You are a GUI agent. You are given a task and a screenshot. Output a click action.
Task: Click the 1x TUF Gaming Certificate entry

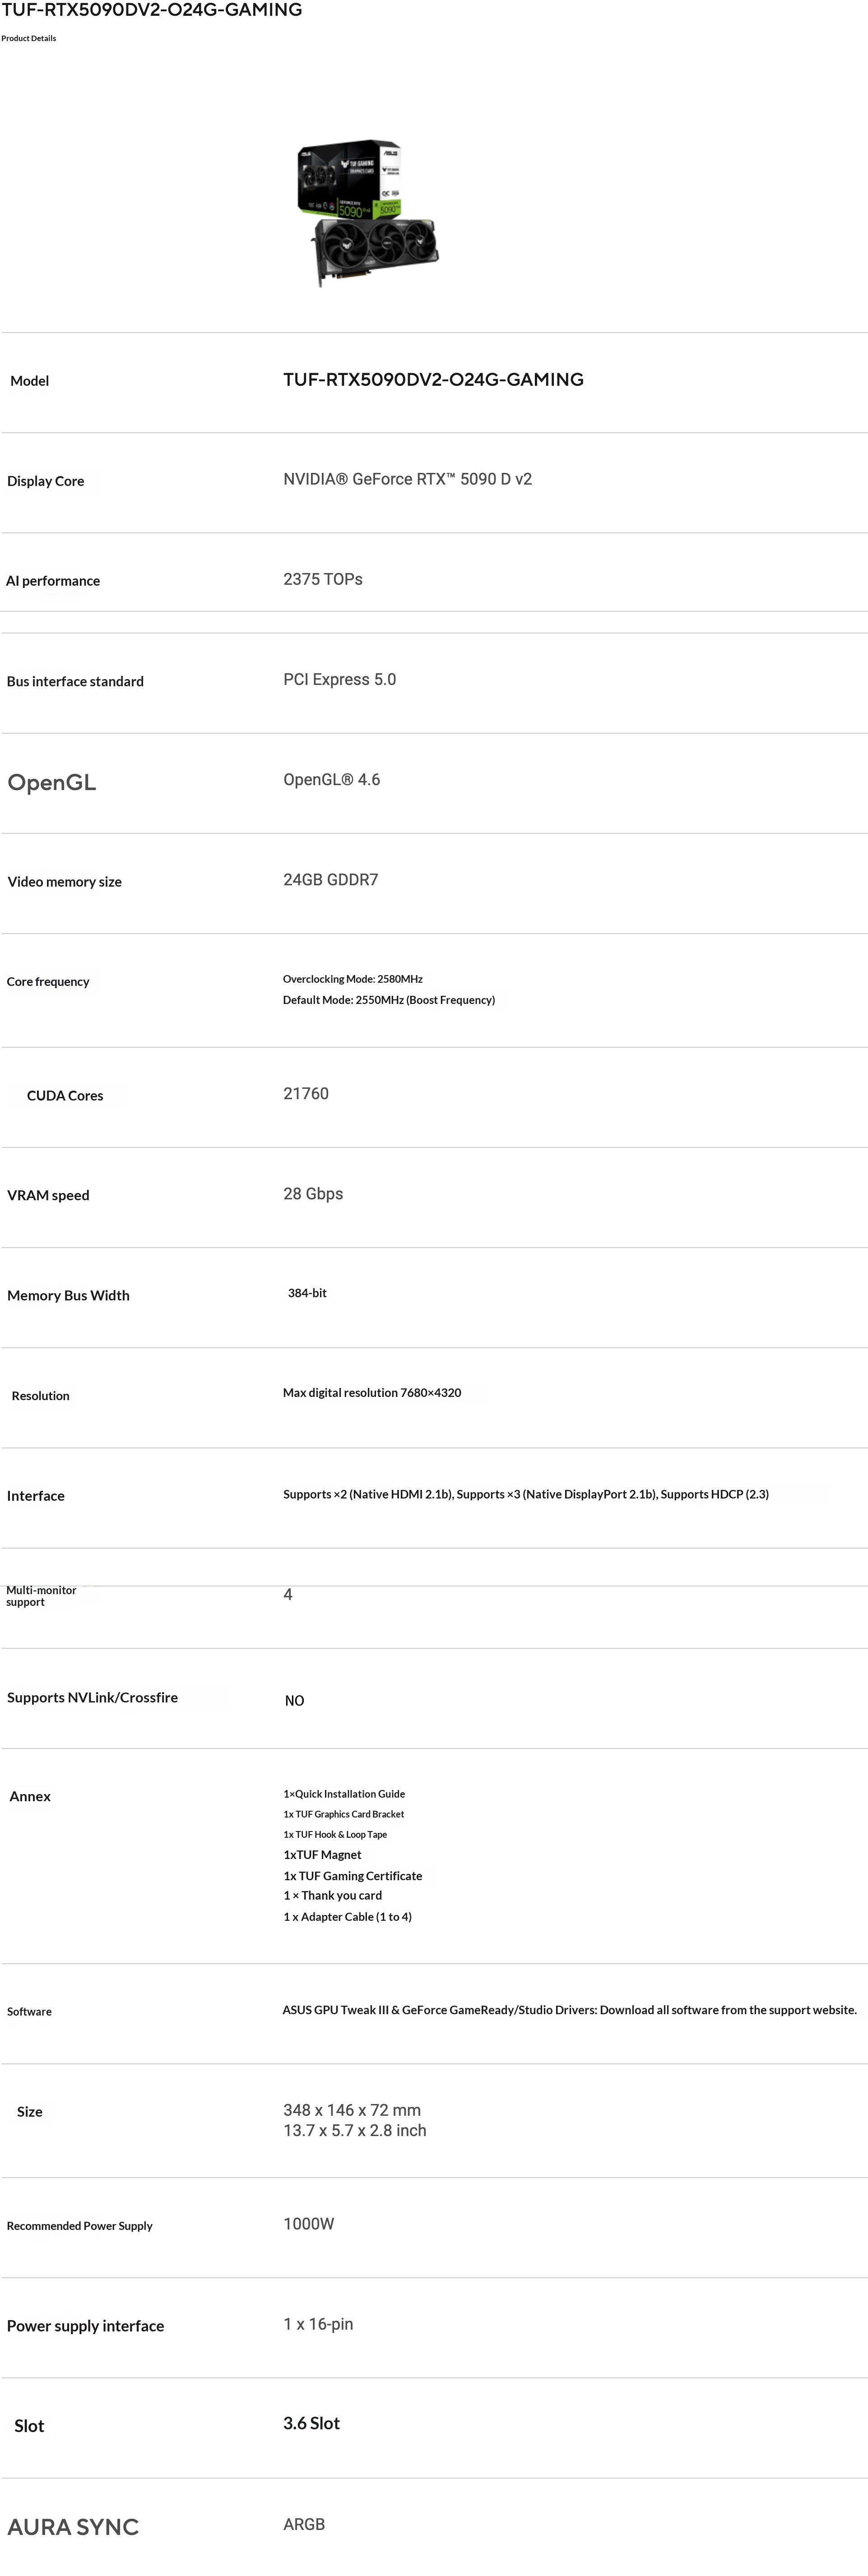tap(352, 1876)
